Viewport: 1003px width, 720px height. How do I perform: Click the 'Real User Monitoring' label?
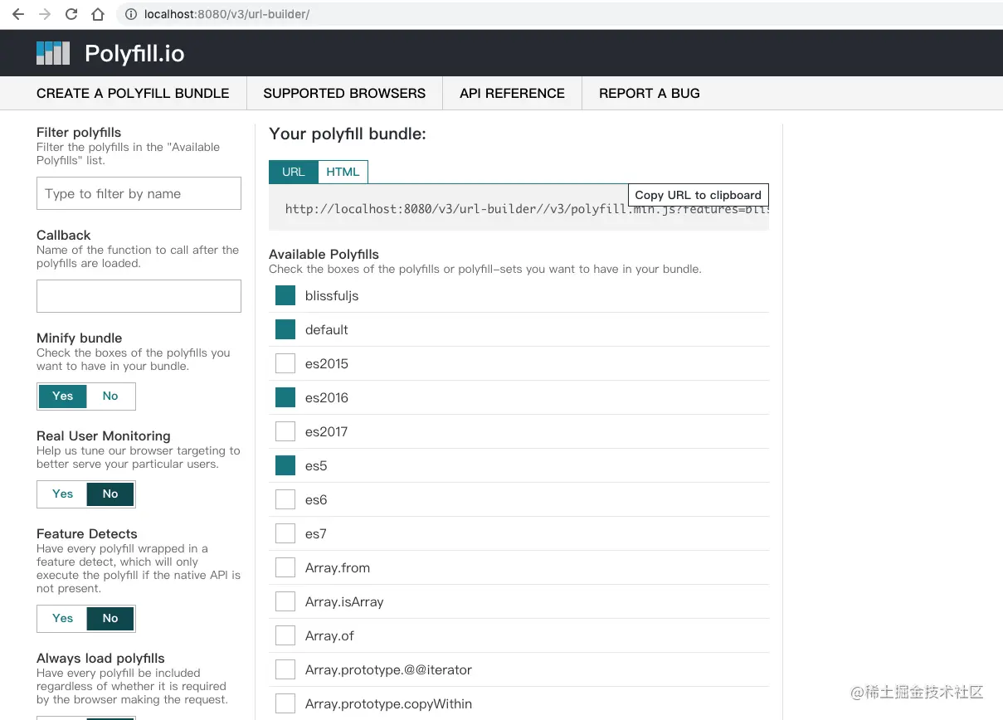[104, 436]
